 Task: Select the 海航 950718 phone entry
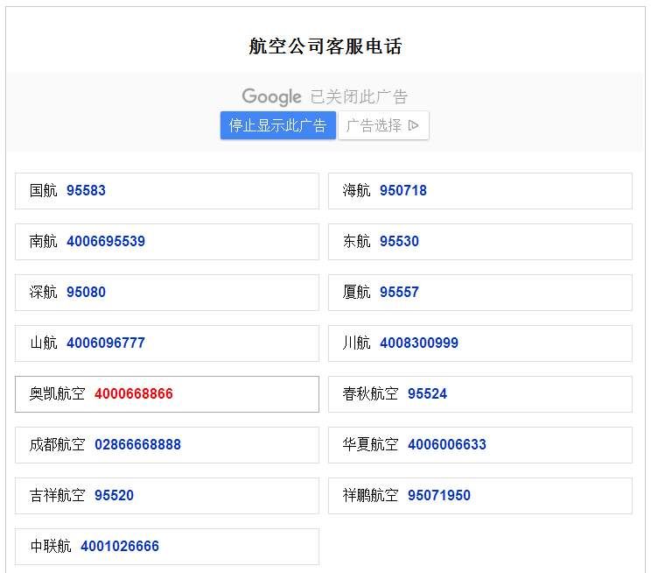[402, 190]
